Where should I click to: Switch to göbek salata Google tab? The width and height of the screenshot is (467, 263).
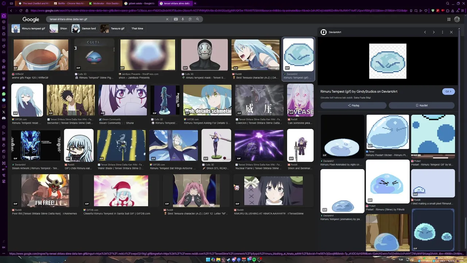pyautogui.click(x=140, y=3)
